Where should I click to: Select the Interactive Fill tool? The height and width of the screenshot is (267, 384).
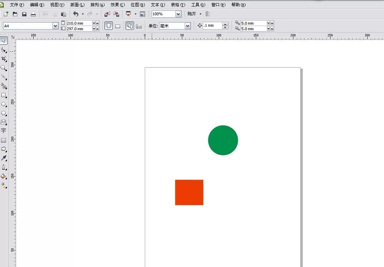coord(4,185)
